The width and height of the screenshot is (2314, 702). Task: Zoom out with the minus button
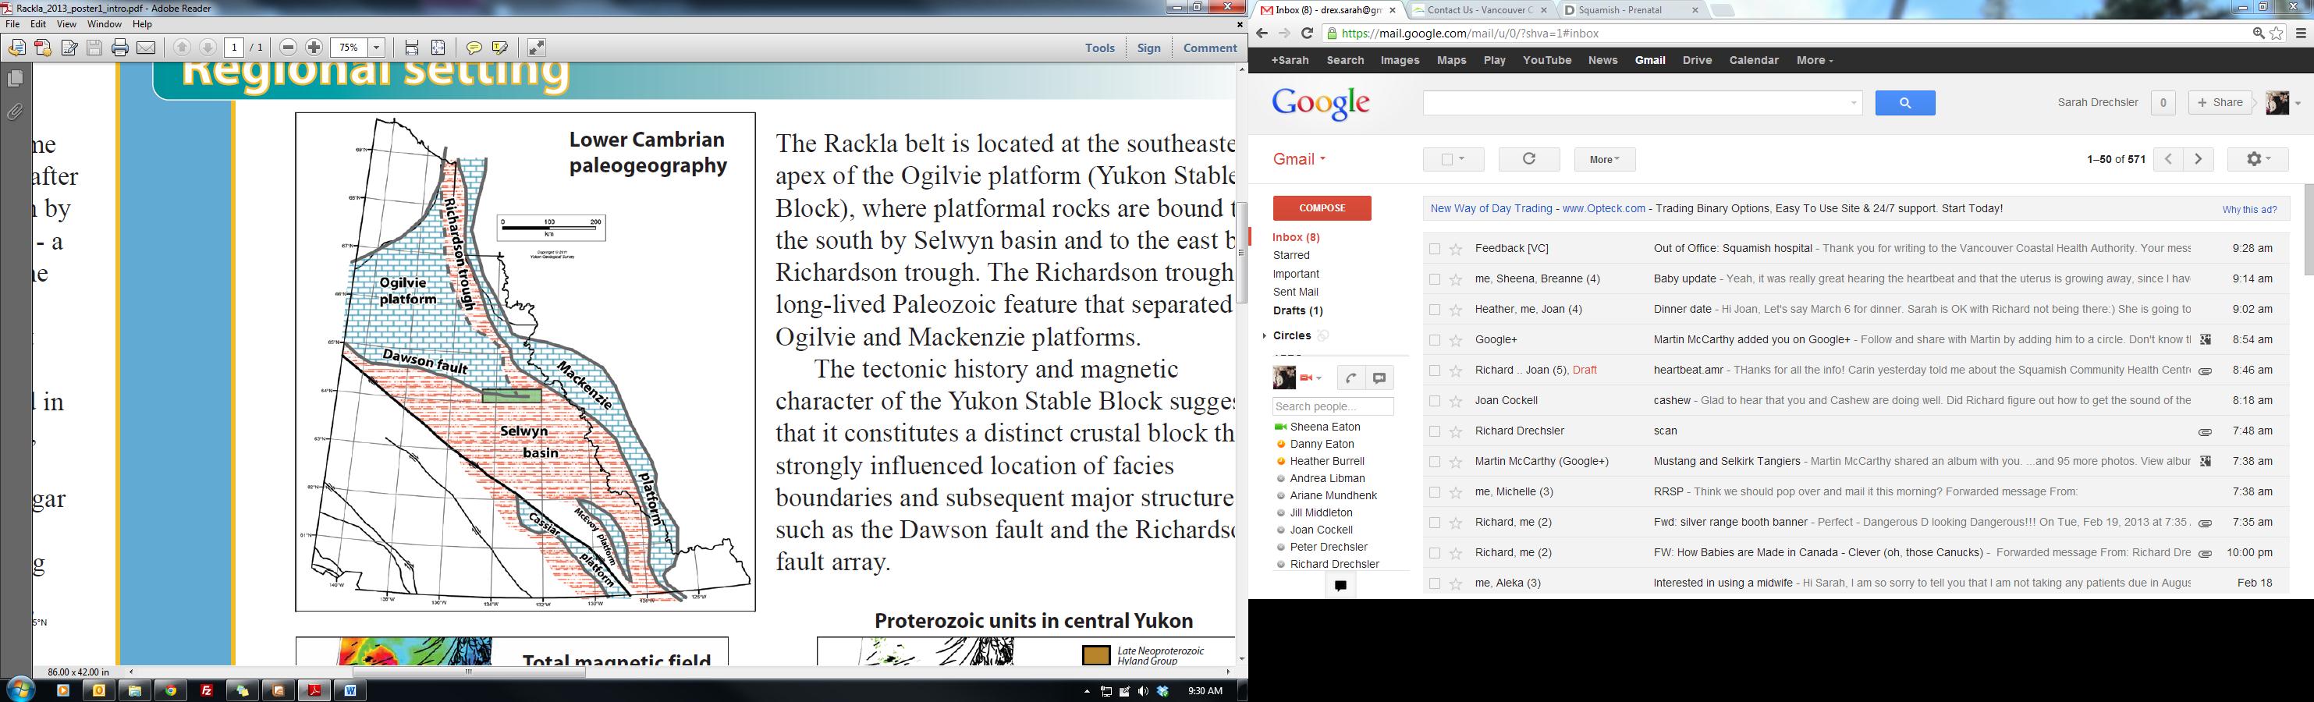(289, 48)
